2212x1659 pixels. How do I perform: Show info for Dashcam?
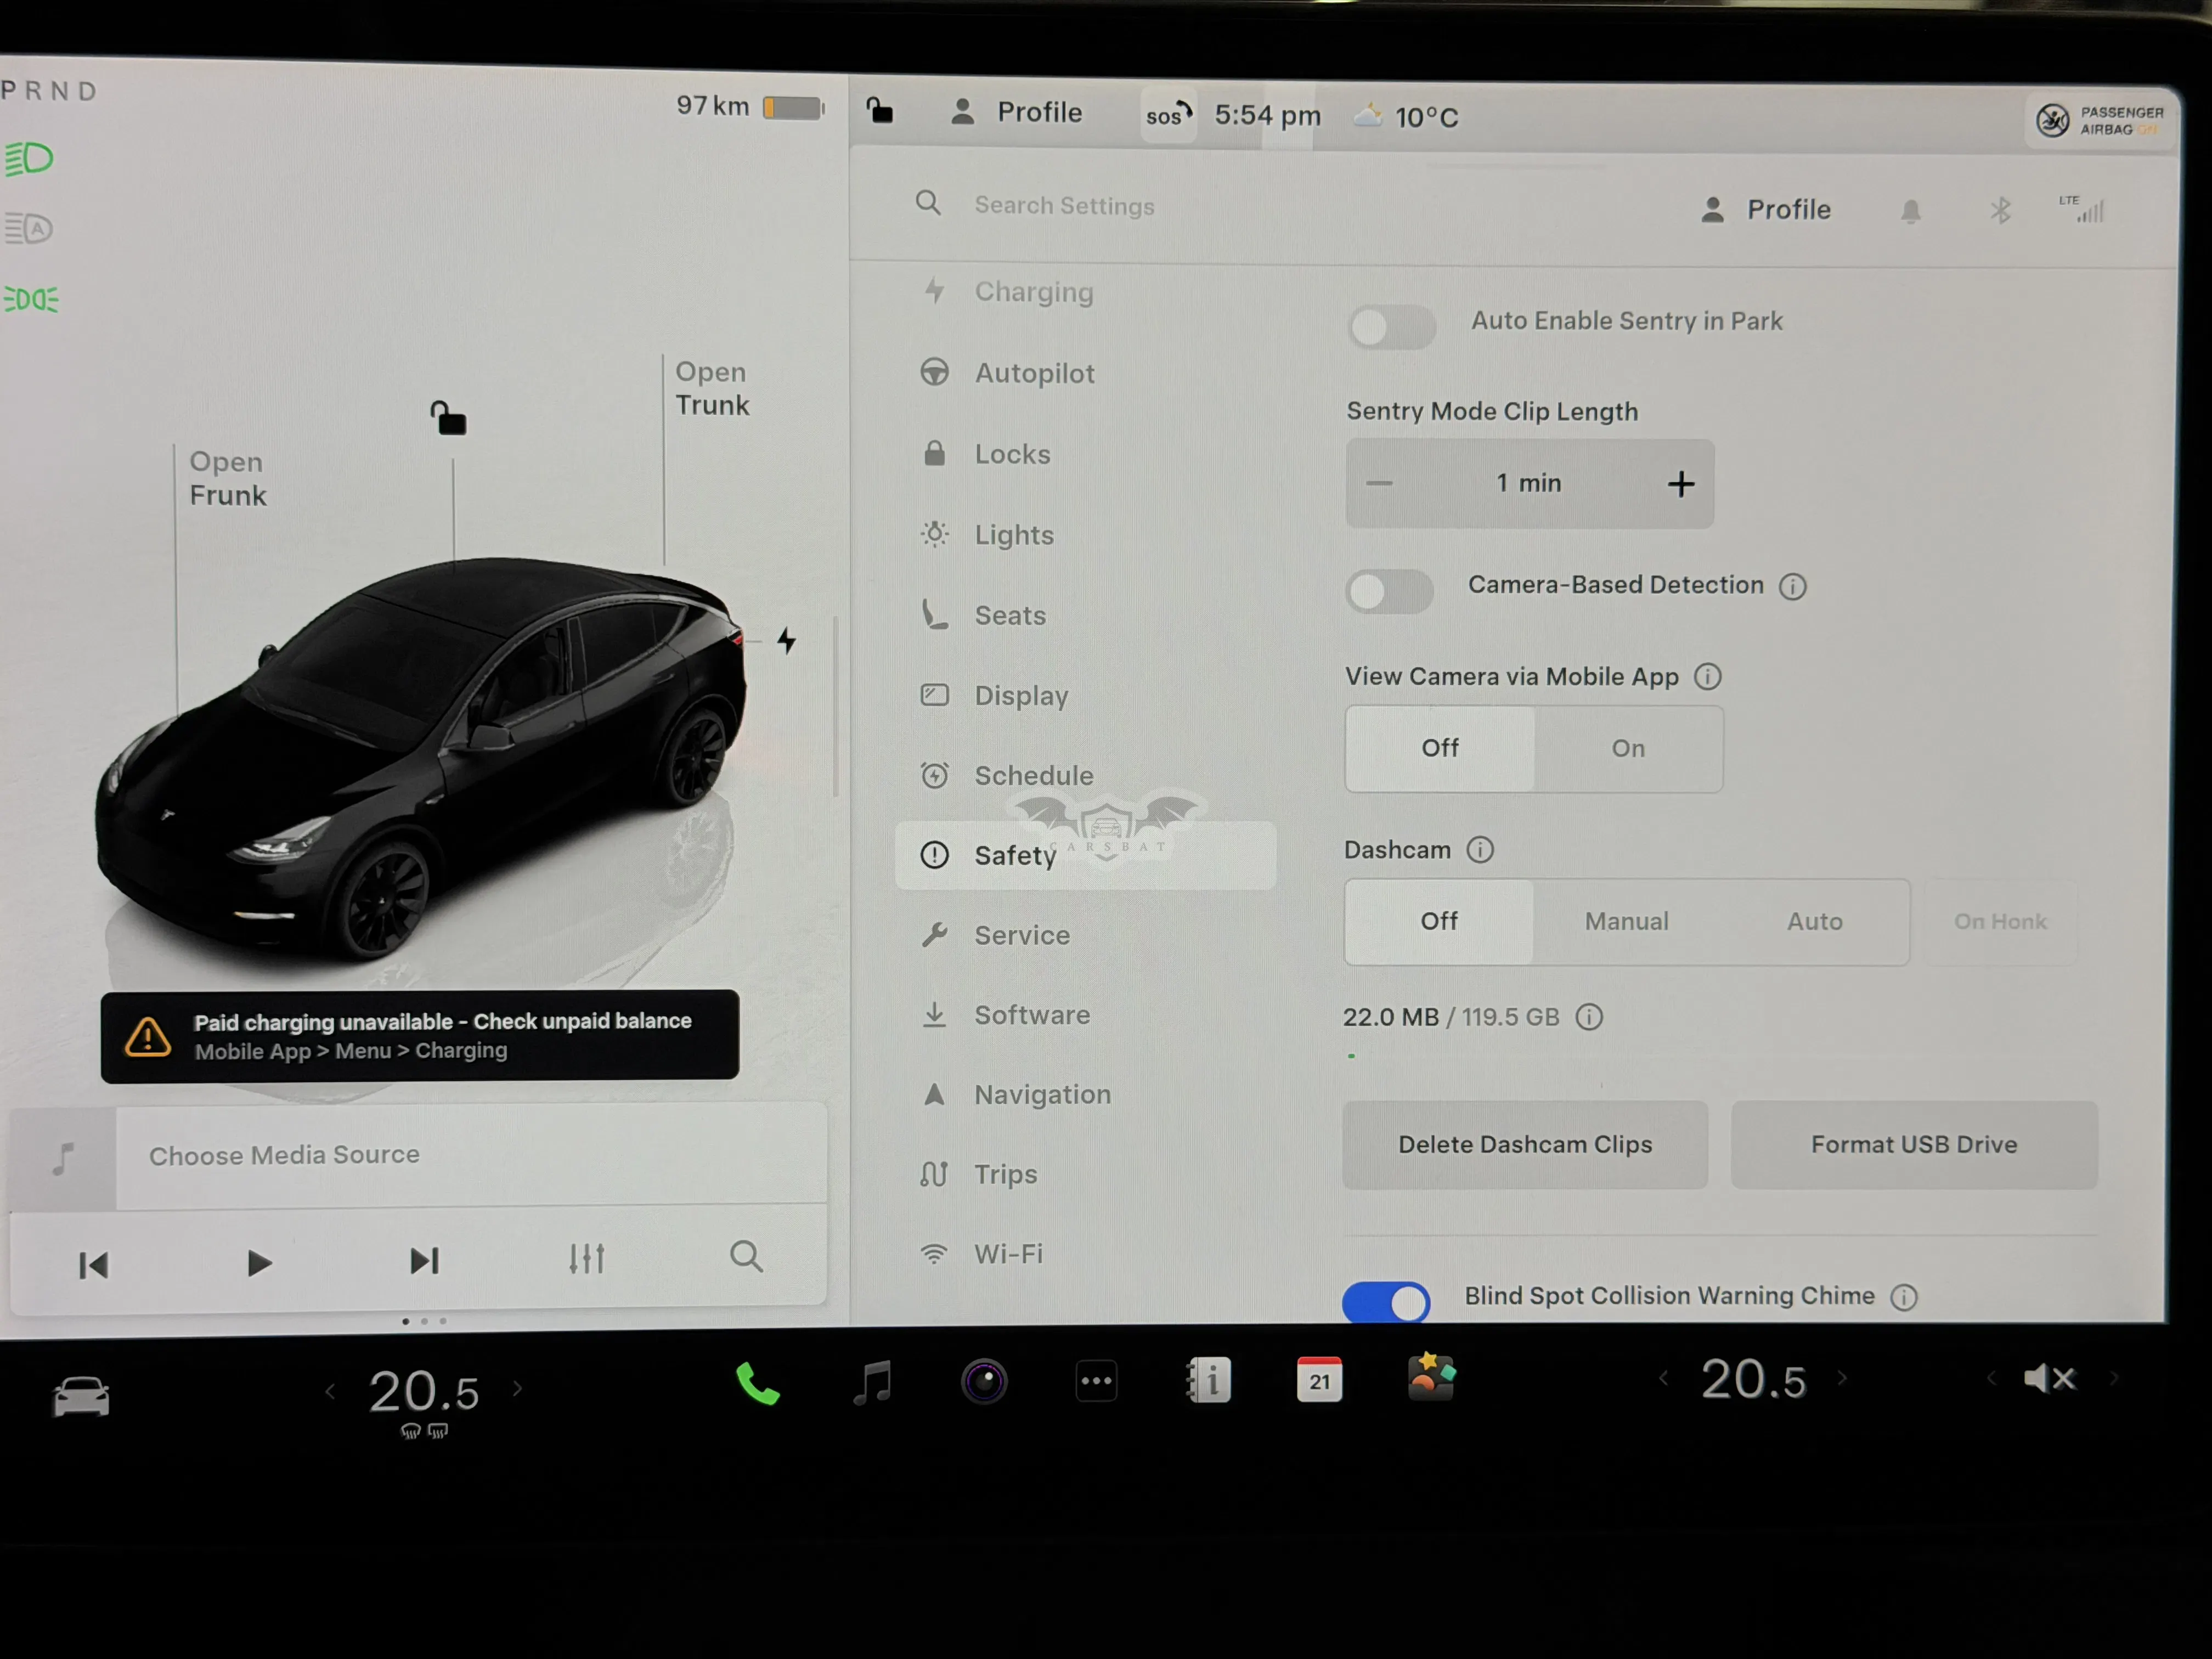click(1480, 850)
